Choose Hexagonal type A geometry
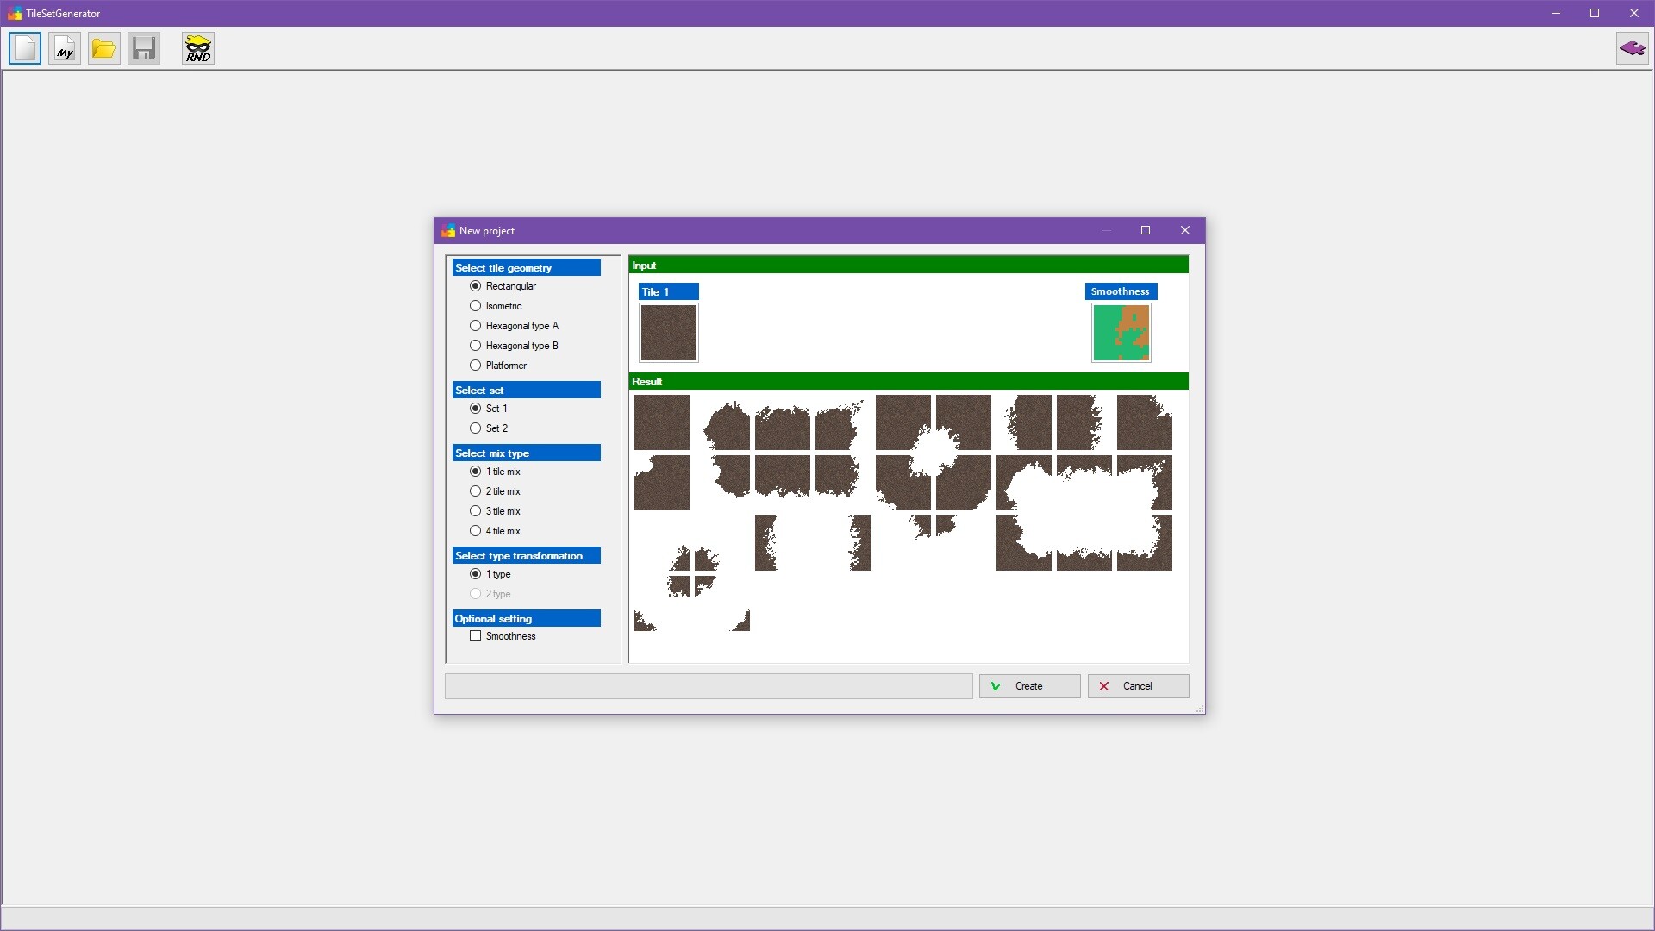1655x931 pixels. click(475, 325)
